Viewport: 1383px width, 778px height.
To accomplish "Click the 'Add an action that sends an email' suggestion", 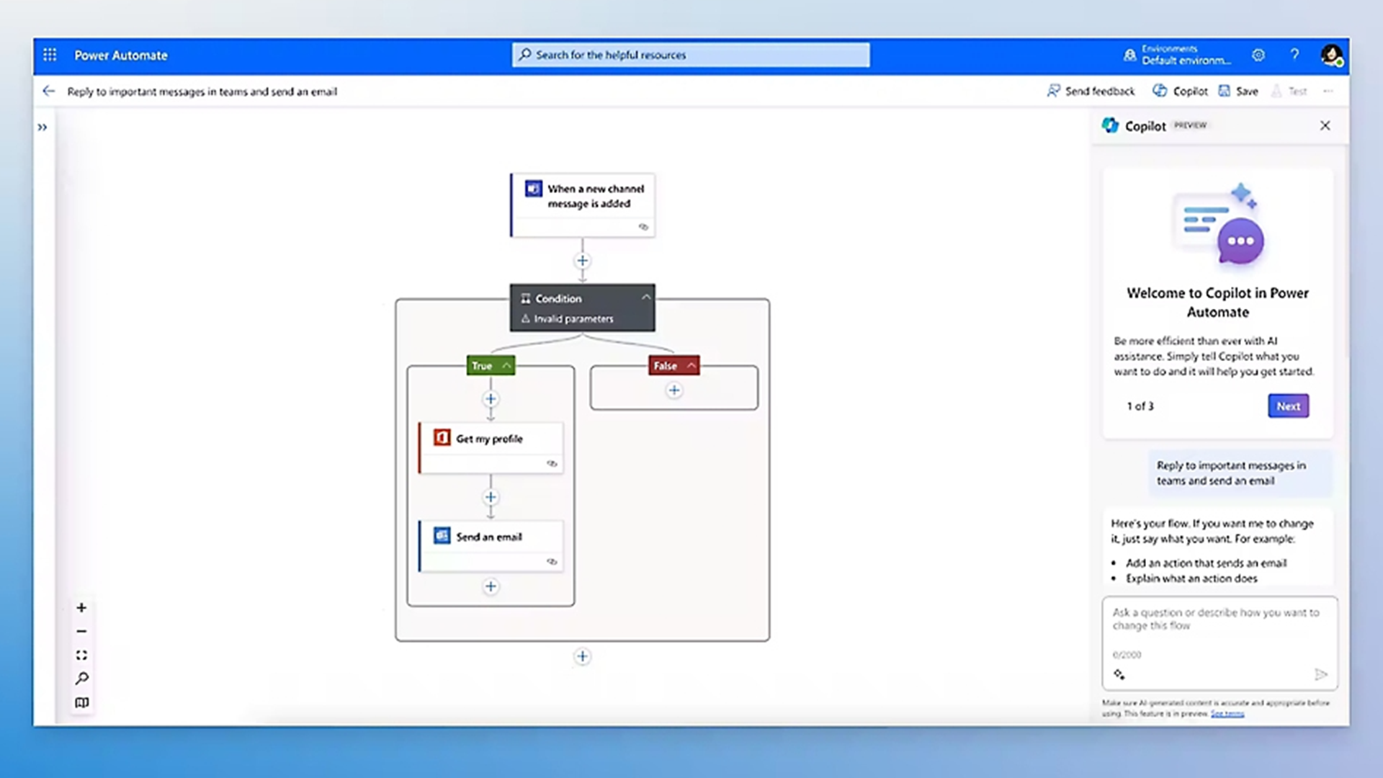I will pos(1207,563).
